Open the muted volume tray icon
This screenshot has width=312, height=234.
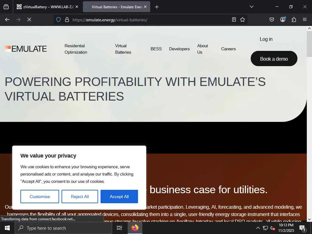pyautogui.click(x=273, y=228)
